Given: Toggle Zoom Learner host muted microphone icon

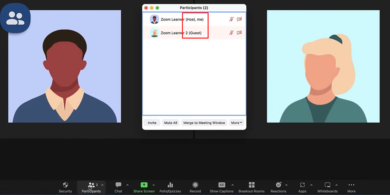Looking at the screenshot, I should 231,19.
